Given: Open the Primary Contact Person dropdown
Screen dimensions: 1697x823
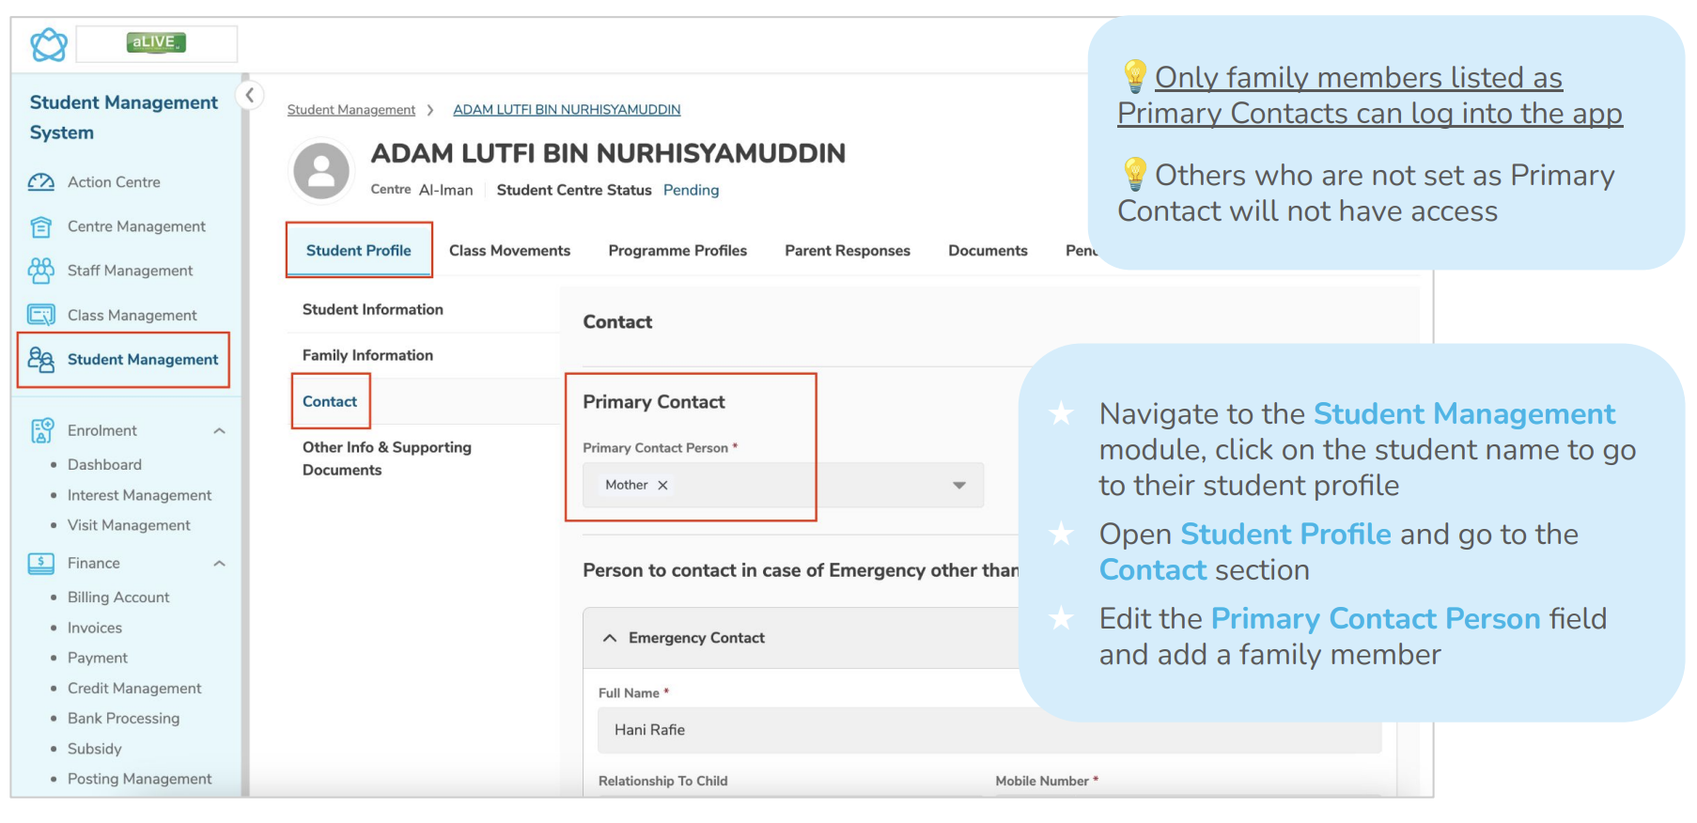Looking at the screenshot, I should point(958,486).
